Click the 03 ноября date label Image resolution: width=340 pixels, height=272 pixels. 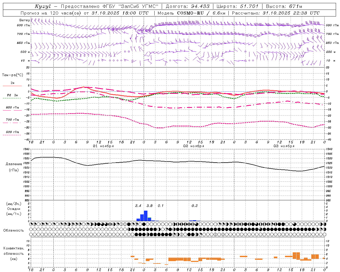click(x=284, y=146)
